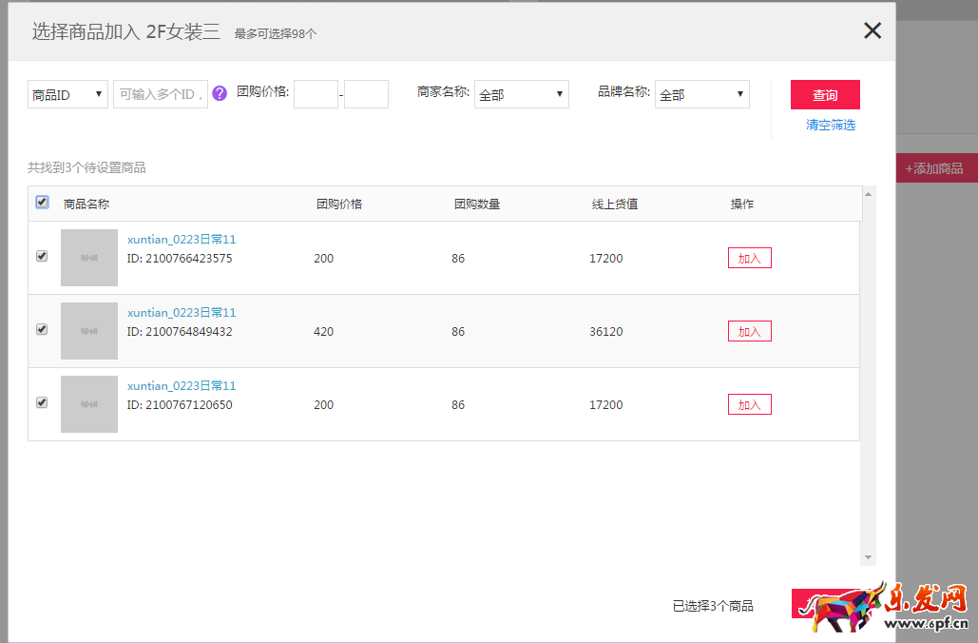Click 加入 for the first product row
This screenshot has height=643, width=978.
[x=749, y=257]
